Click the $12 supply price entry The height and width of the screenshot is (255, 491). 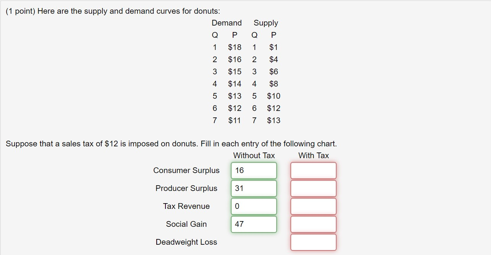[x=274, y=108]
